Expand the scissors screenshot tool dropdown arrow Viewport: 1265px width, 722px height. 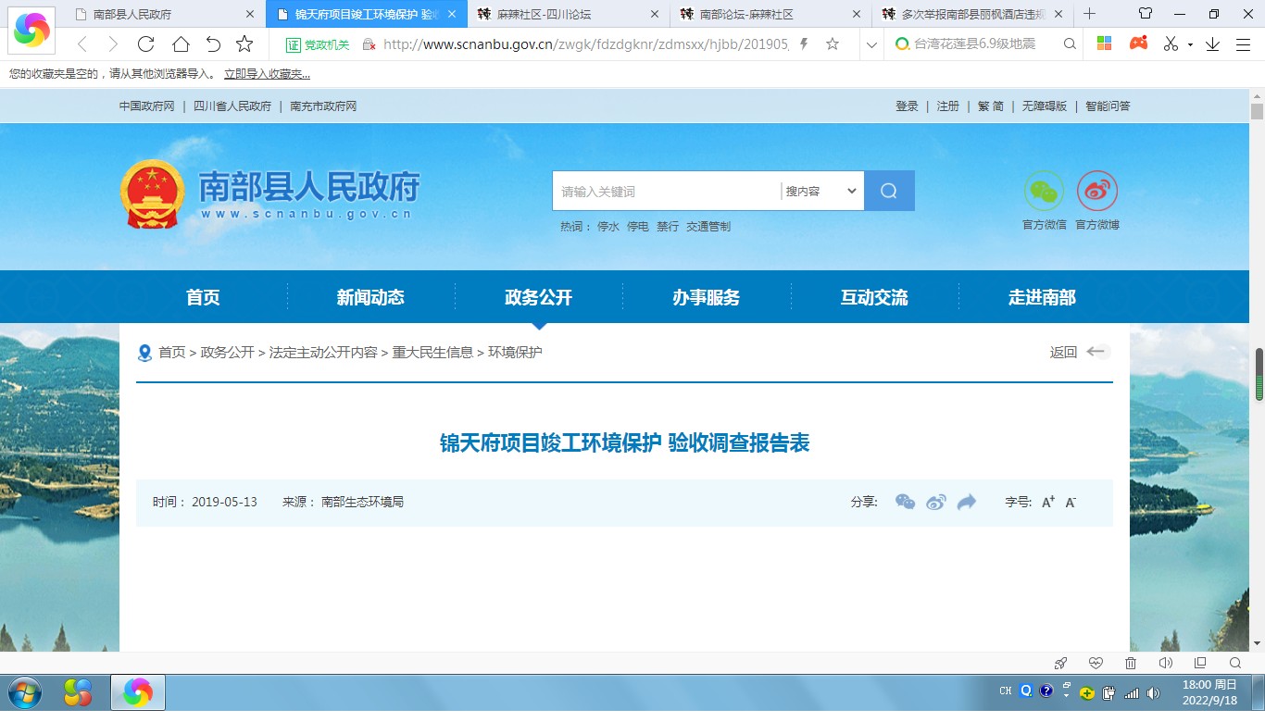click(x=1190, y=45)
